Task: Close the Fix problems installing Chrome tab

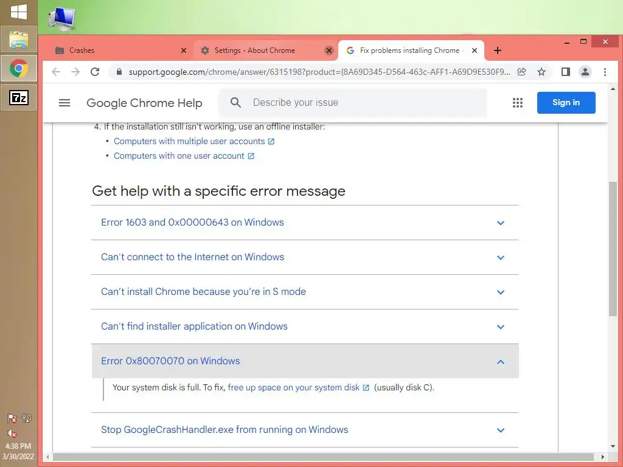Action: (x=475, y=50)
